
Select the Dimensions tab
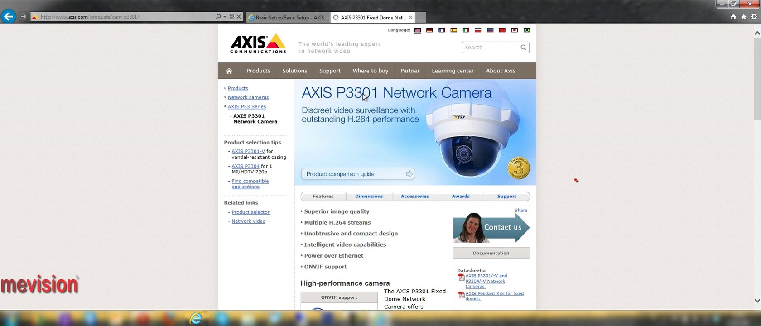tap(369, 197)
